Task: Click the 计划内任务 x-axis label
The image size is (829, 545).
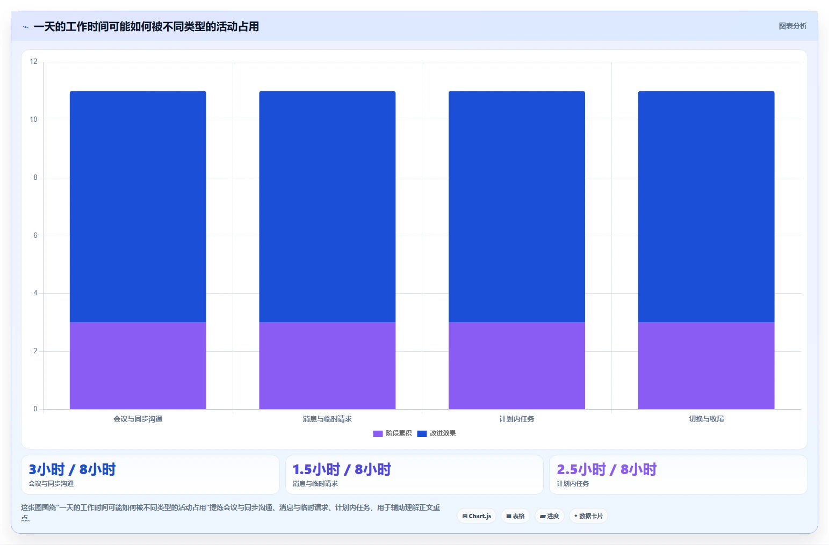Action: pyautogui.click(x=517, y=419)
